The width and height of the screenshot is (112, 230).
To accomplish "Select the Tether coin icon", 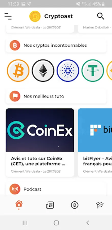I will coord(93,71).
